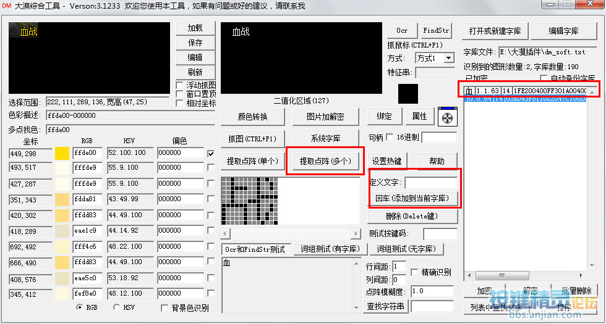
Task: Click the 定义文字 input field
Action: [431, 183]
